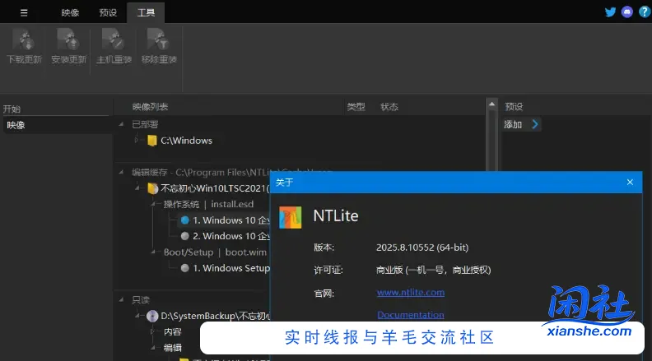The height and width of the screenshot is (361, 652).
Task: Close the 关于 dialog
Action: pyautogui.click(x=630, y=182)
